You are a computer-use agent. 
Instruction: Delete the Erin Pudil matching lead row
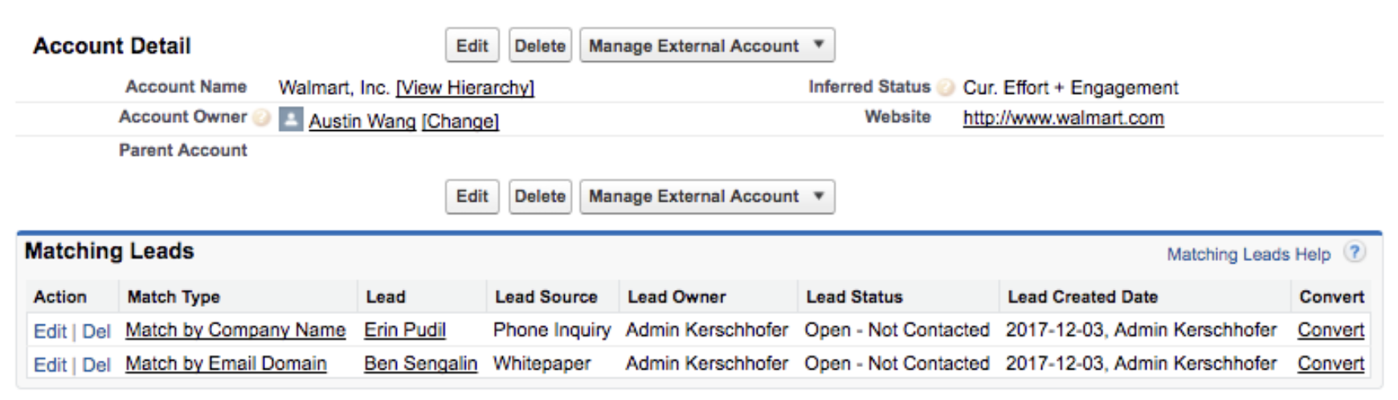click(x=96, y=331)
